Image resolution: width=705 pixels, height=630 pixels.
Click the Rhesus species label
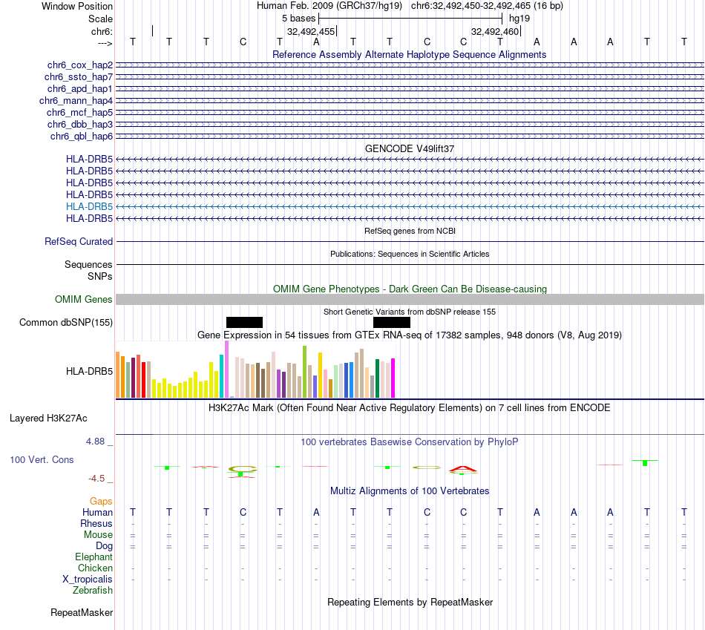point(96,523)
